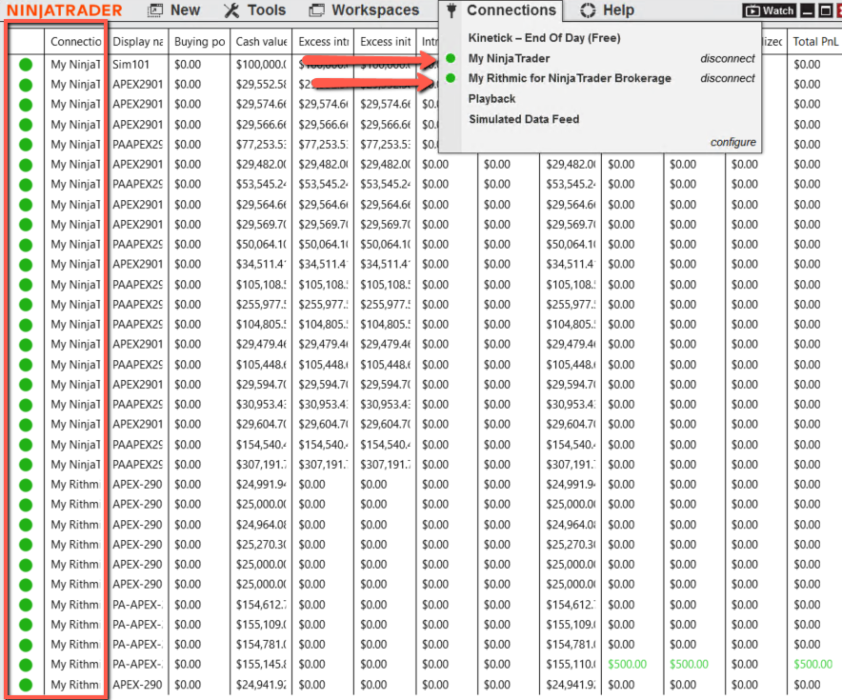This screenshot has height=700, width=842.
Task: Sort by the Connection column header
Action: pyautogui.click(x=75, y=41)
